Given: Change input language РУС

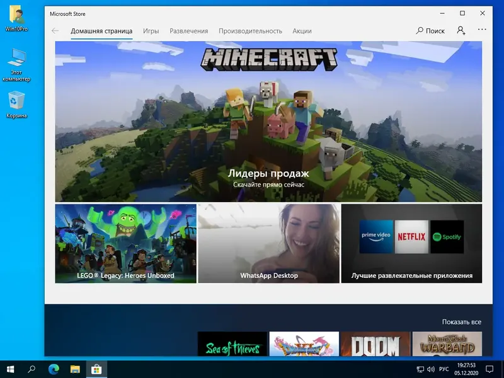Looking at the screenshot, I should (x=444, y=369).
